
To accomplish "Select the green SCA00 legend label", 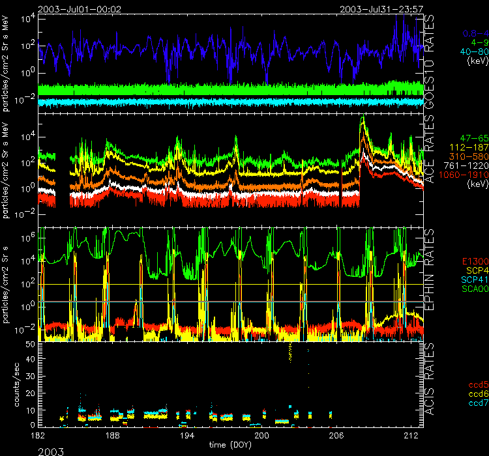I will point(473,289).
